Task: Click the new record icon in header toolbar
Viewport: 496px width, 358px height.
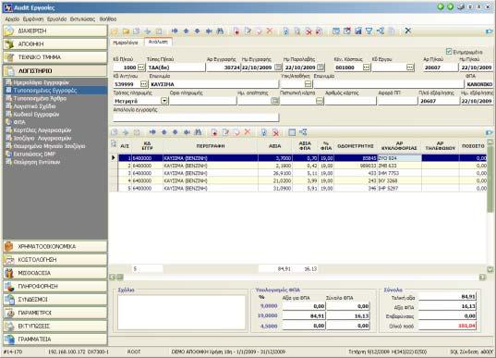Action: [x=236, y=31]
